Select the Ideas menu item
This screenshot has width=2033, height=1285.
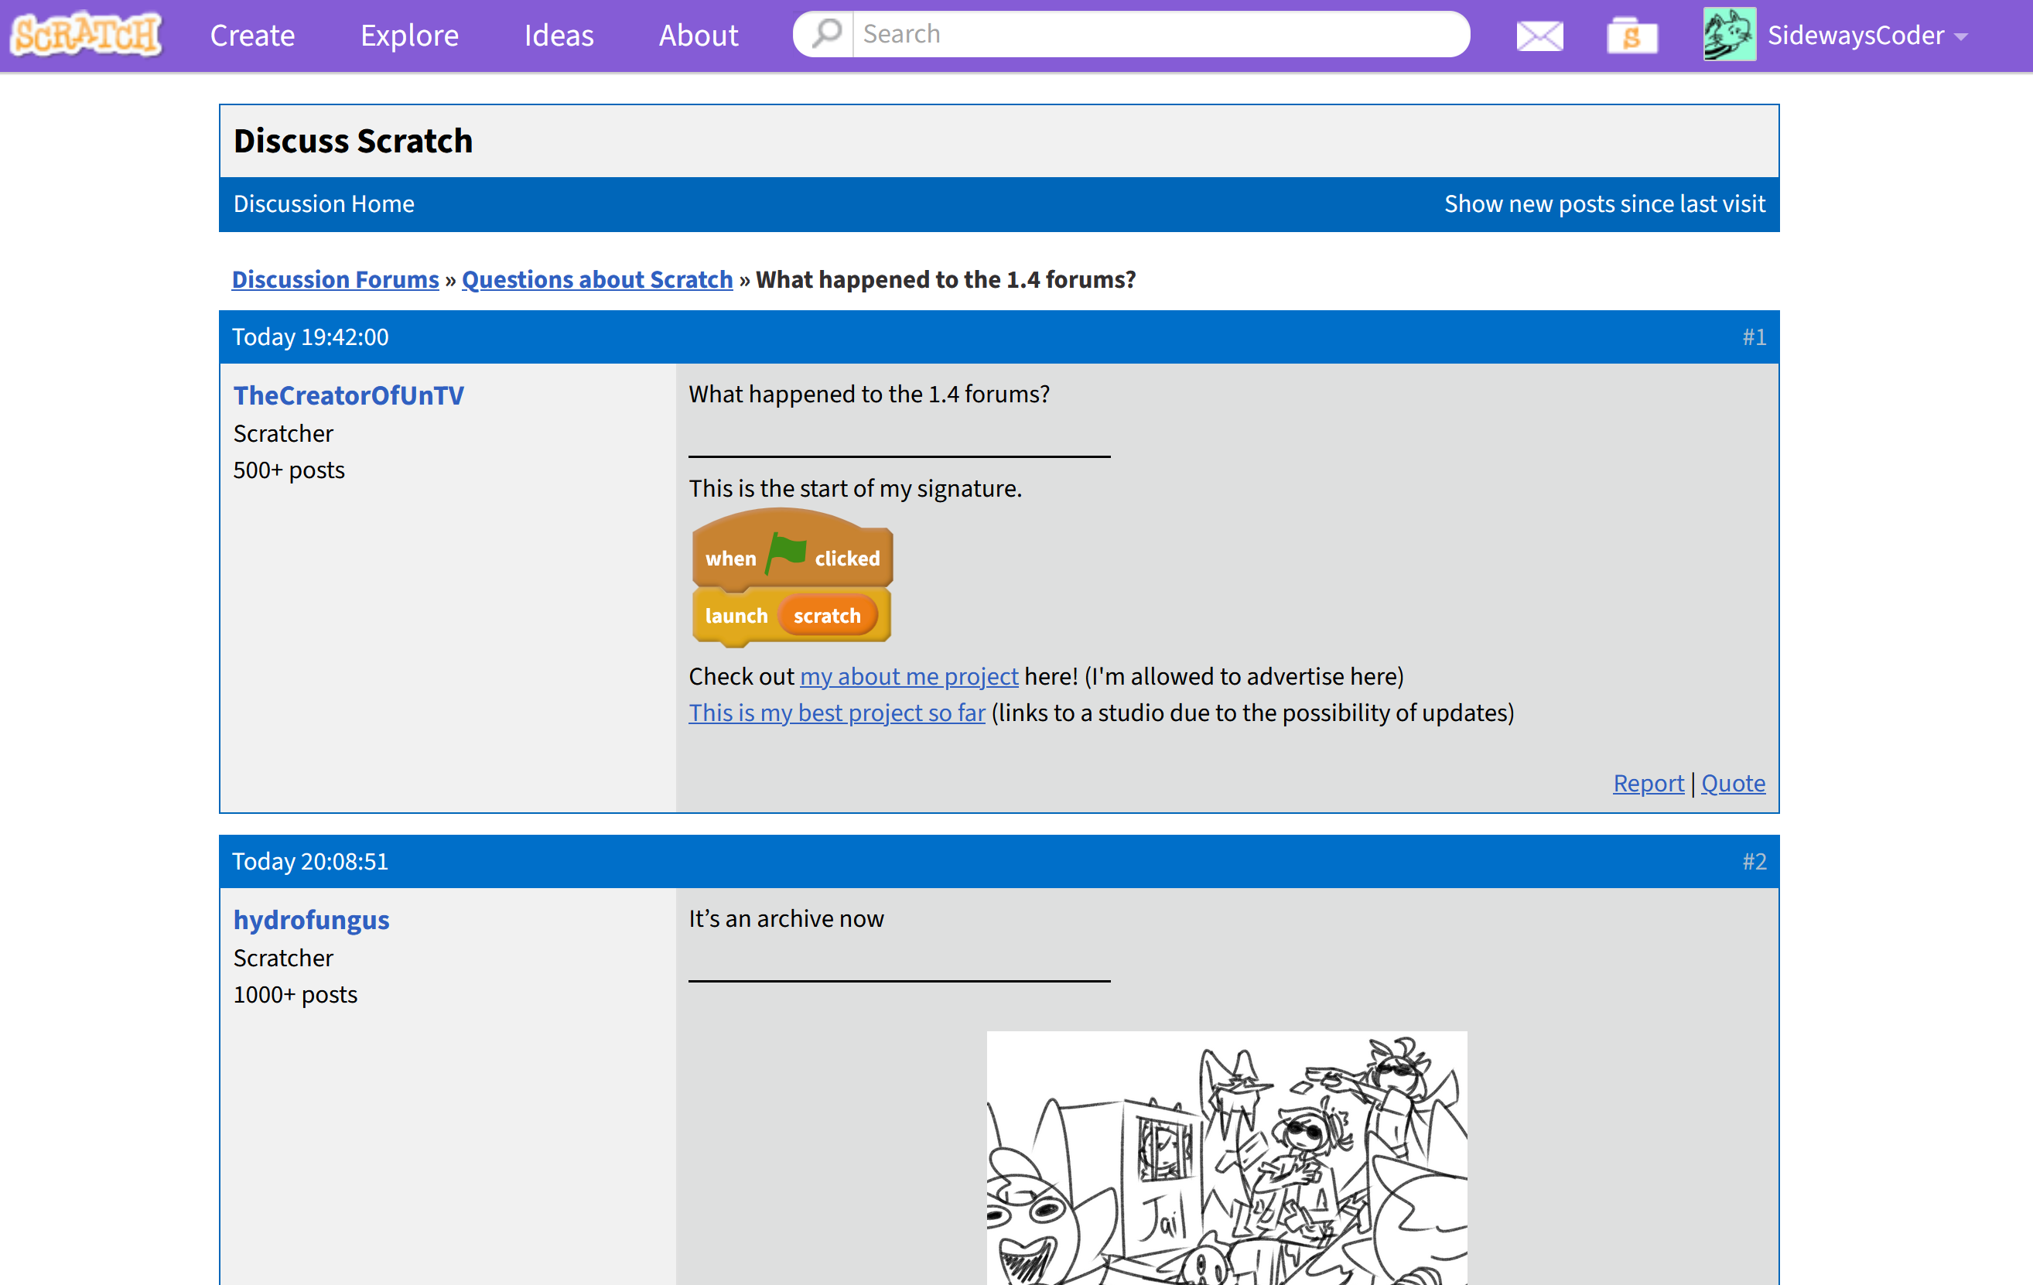tap(558, 36)
